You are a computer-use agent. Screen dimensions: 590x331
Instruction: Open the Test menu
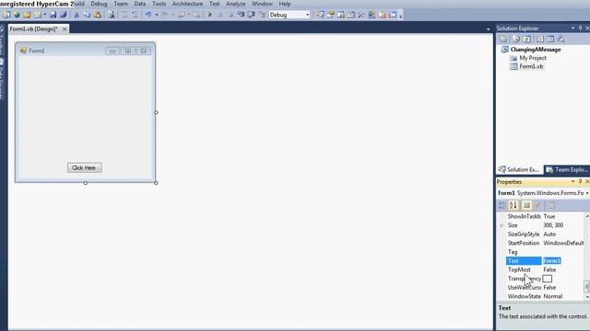click(215, 4)
